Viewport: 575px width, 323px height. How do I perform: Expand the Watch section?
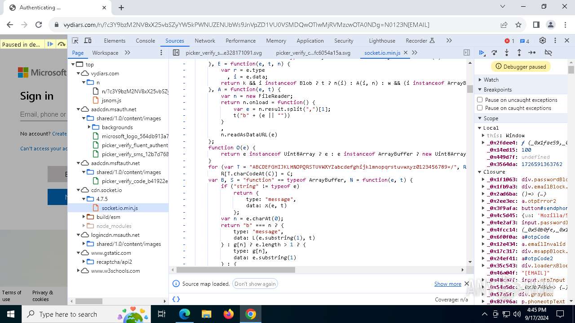[491, 79]
